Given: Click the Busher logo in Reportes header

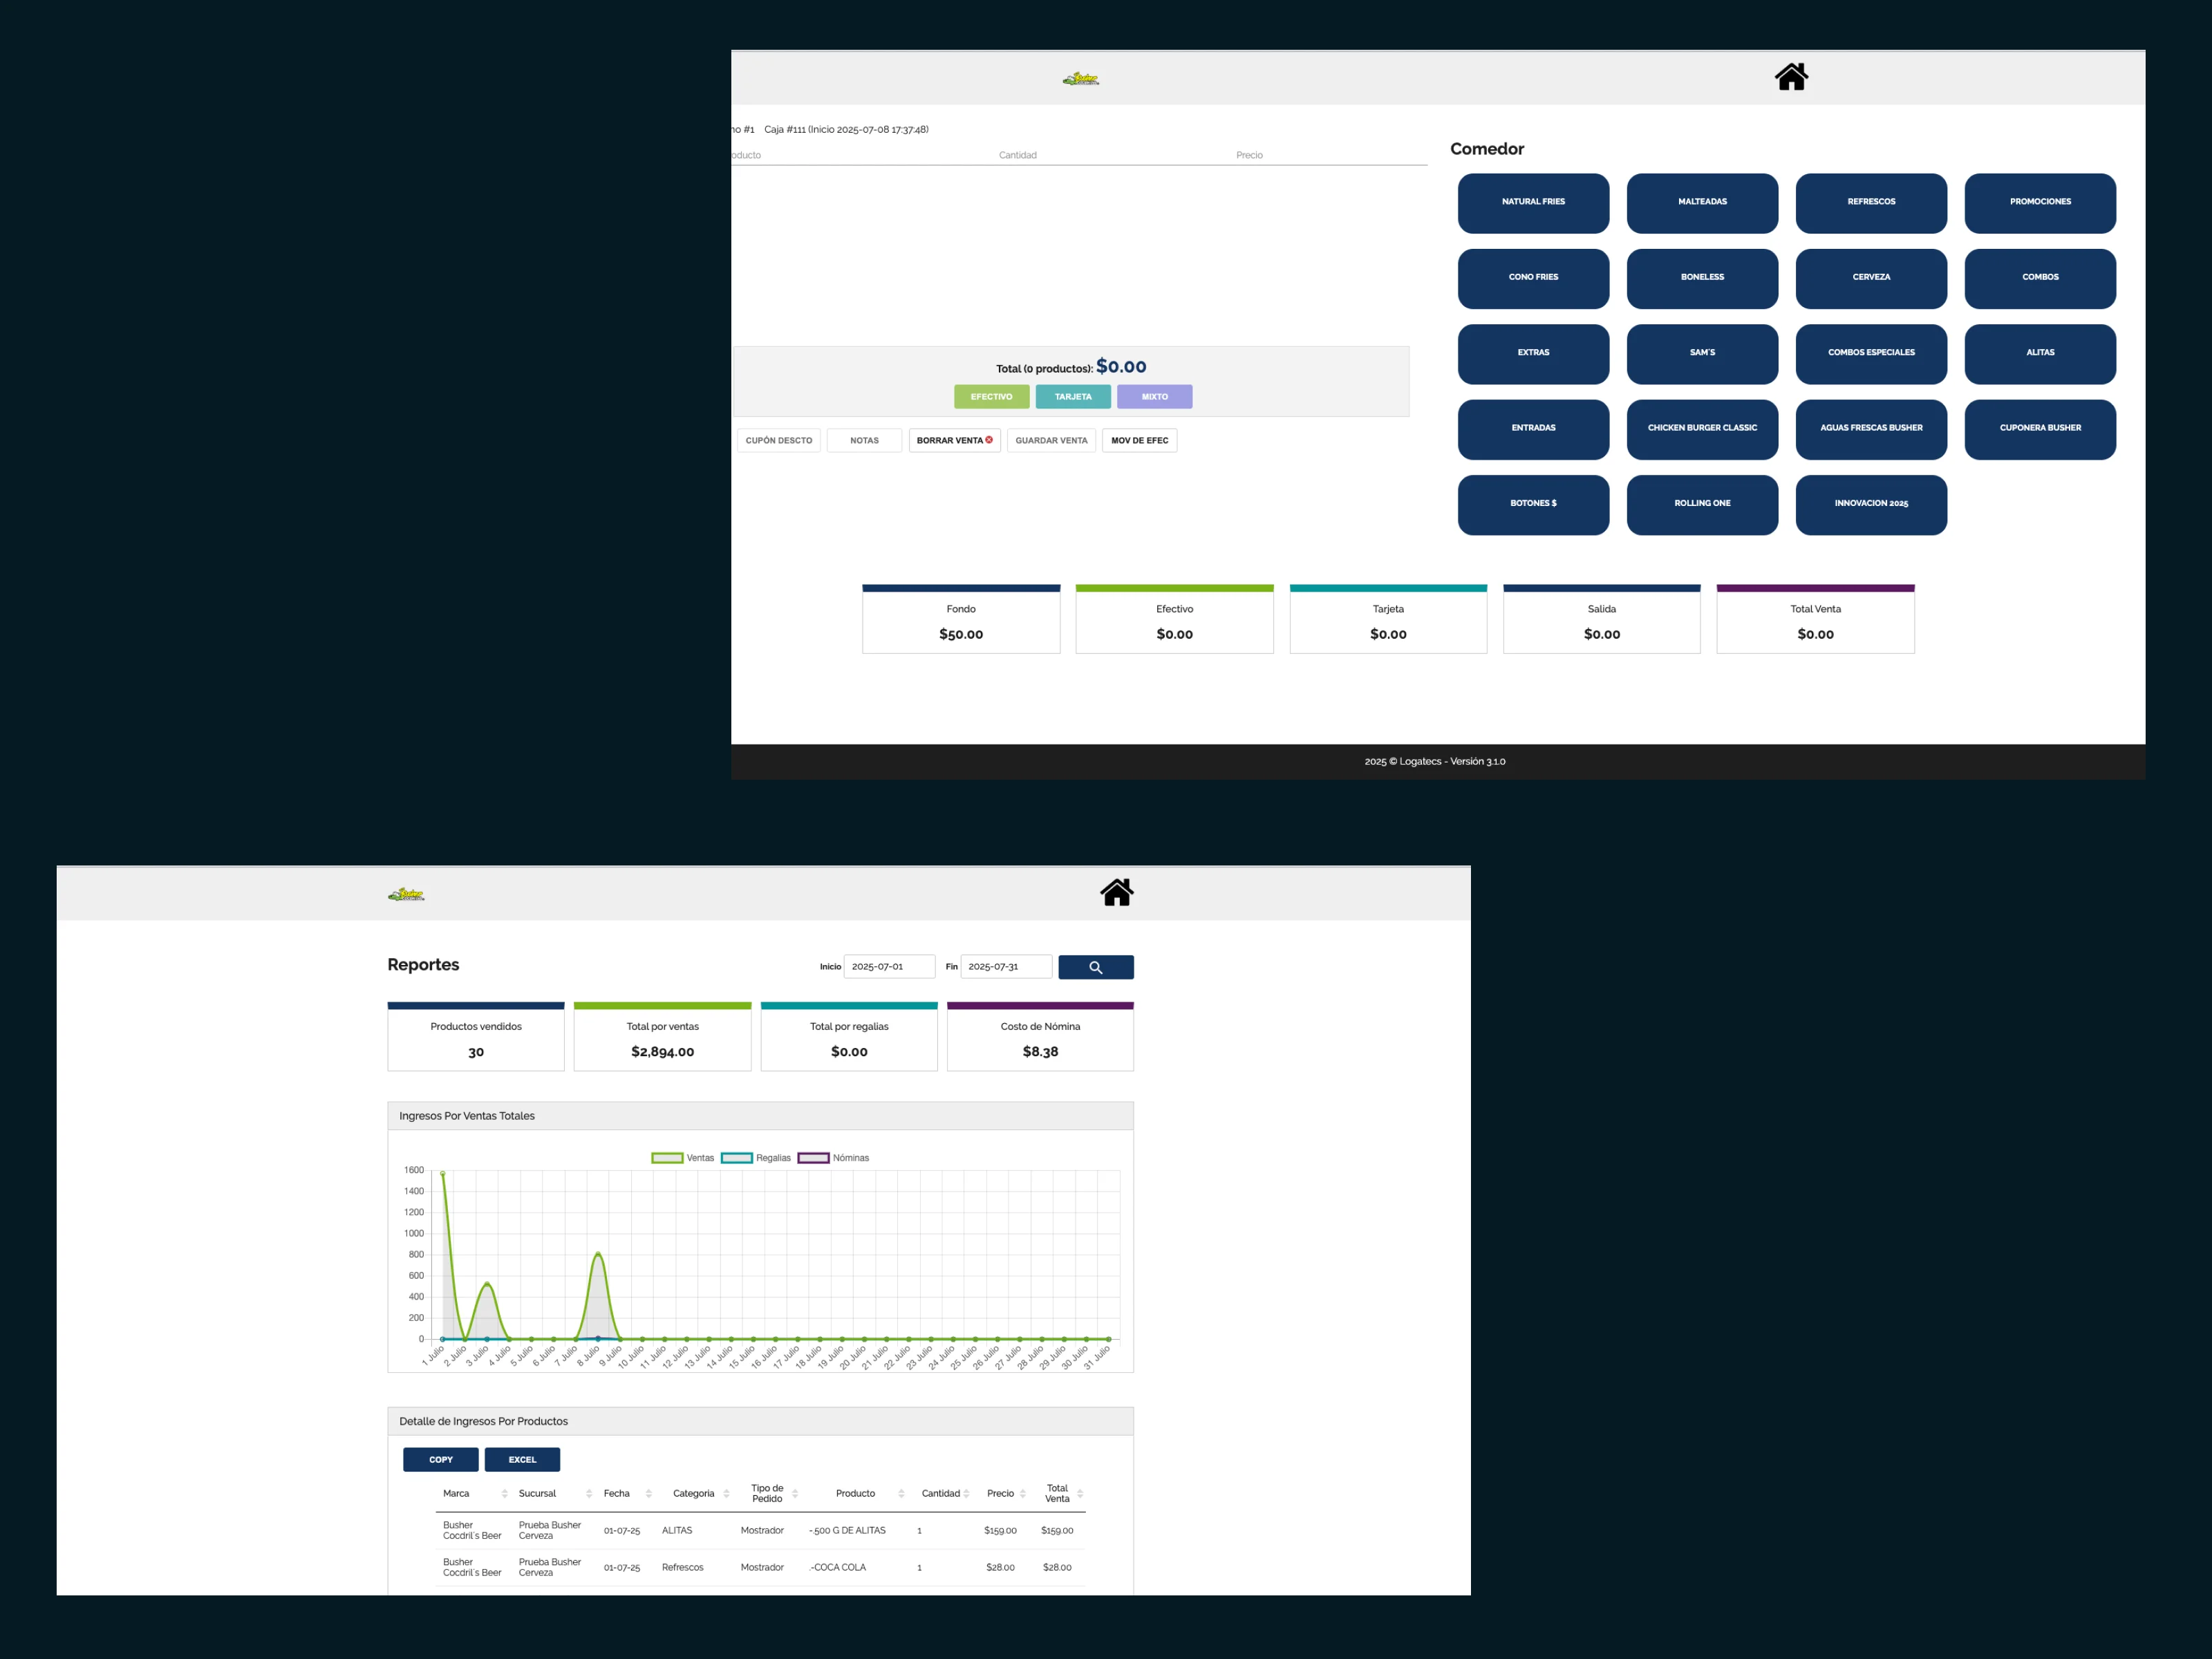Looking at the screenshot, I should coord(406,894).
